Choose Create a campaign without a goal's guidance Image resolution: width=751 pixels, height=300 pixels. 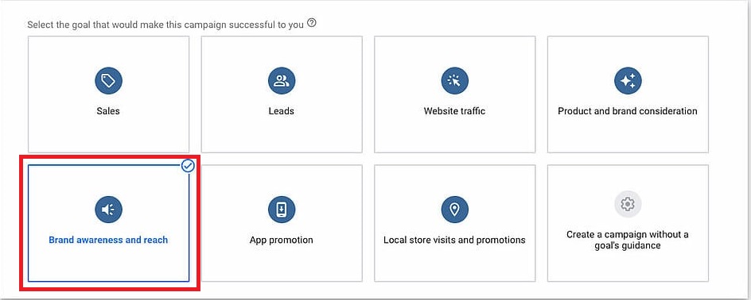[x=628, y=223]
